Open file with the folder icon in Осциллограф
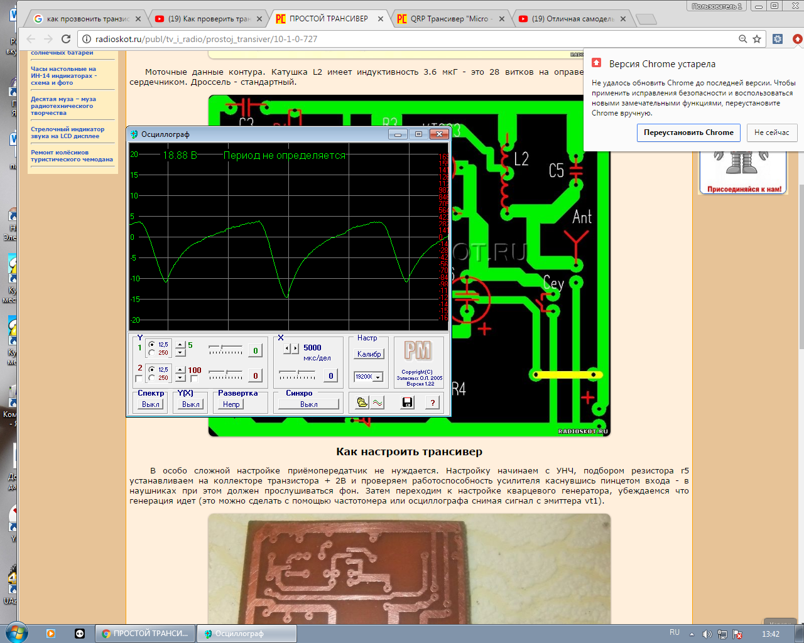Screen dimensions: 804x643 [362, 403]
